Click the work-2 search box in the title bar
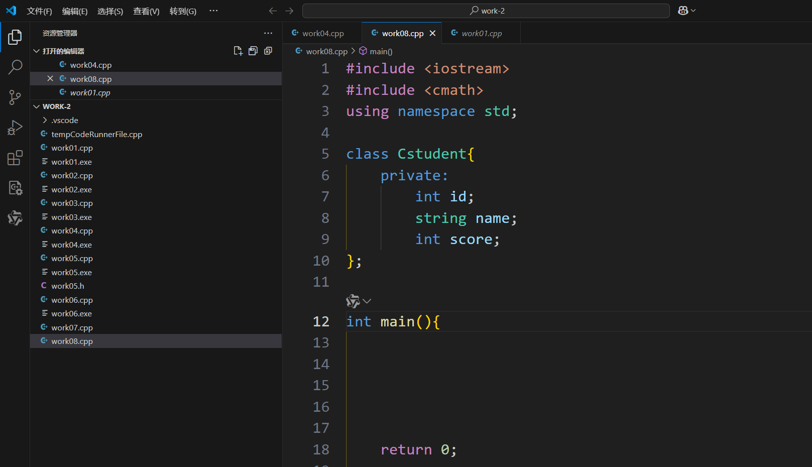 (486, 10)
